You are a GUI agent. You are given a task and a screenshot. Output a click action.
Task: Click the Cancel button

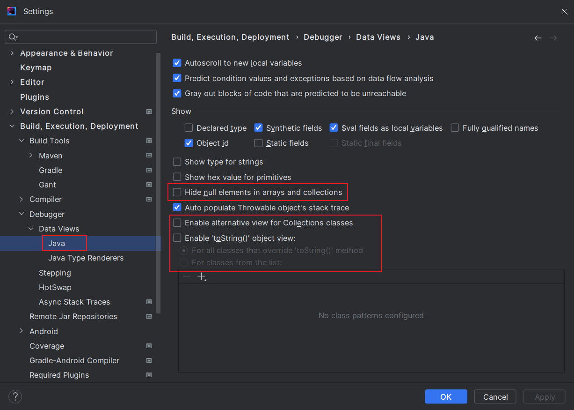tap(495, 397)
